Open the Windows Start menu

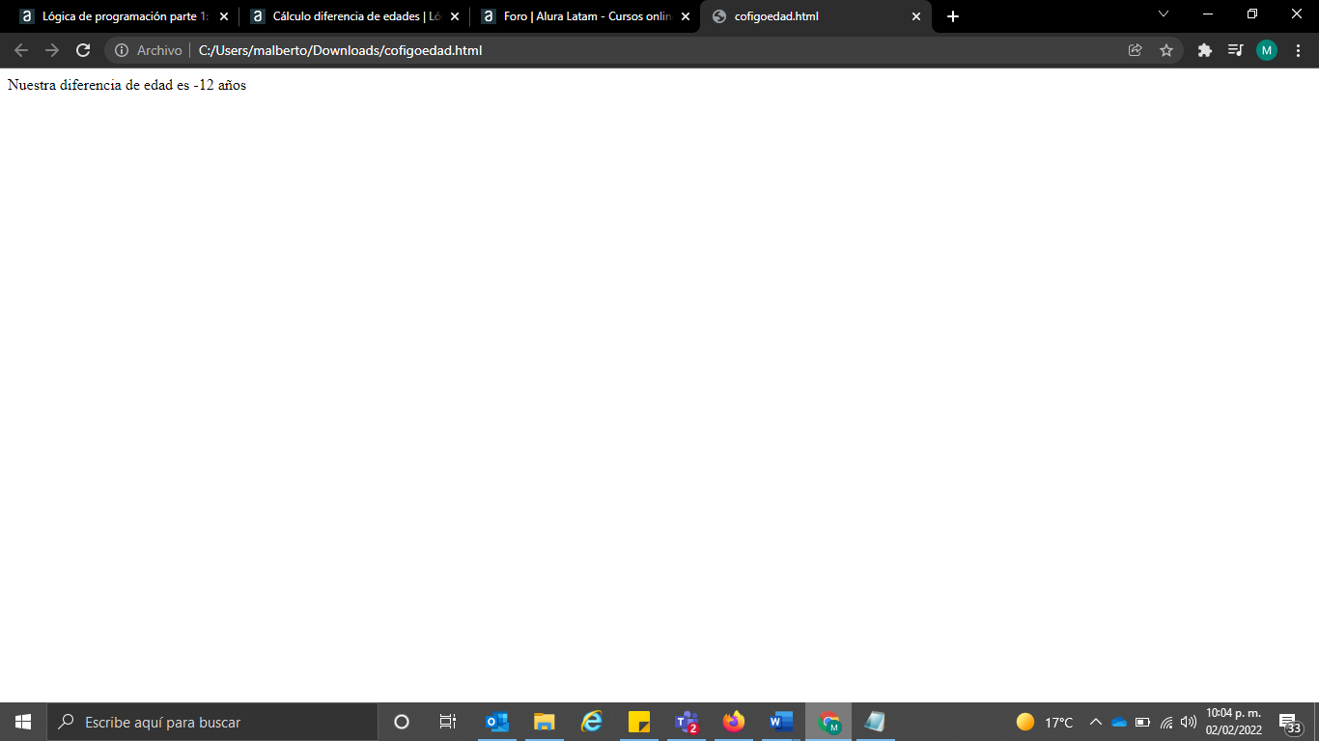23,722
